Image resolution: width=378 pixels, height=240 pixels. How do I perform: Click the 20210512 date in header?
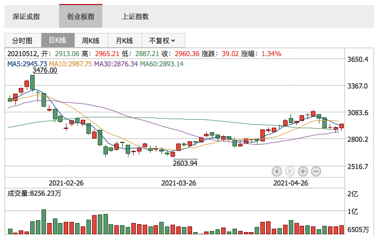point(23,54)
